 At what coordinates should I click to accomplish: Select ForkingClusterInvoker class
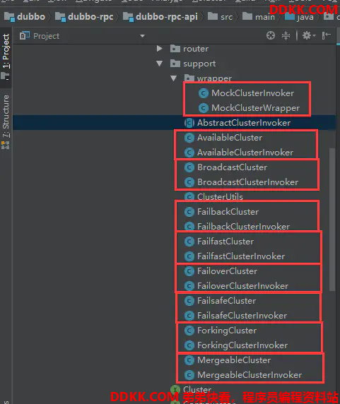point(242,345)
